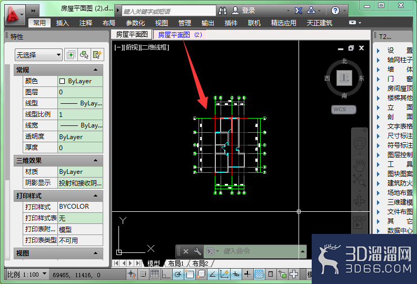The width and height of the screenshot is (417, 284).
Task: Click the 登录 sign-in button
Action: coord(244,11)
